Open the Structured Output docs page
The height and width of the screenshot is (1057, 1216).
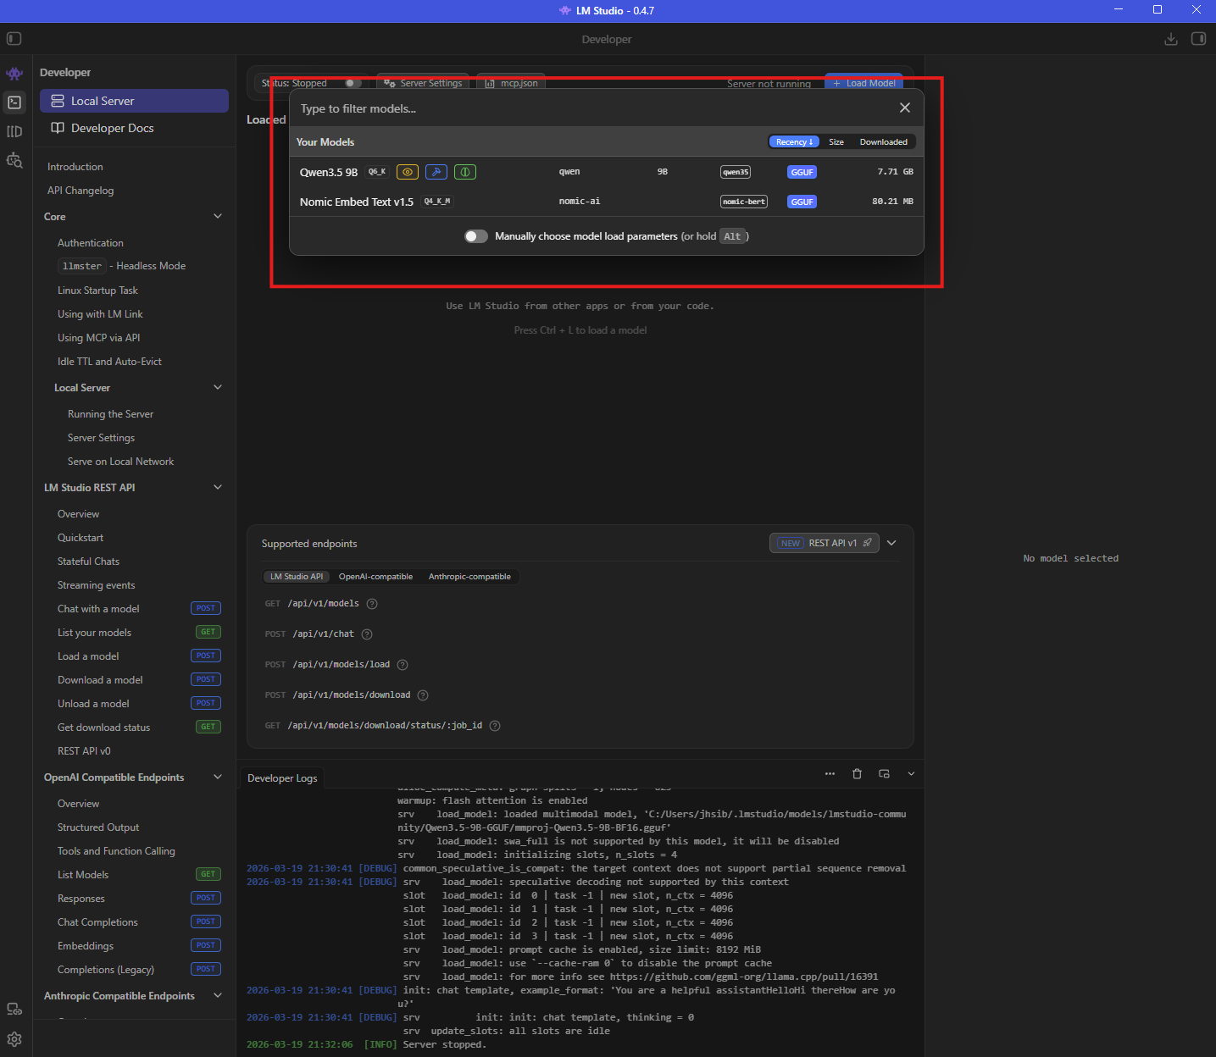[98, 827]
